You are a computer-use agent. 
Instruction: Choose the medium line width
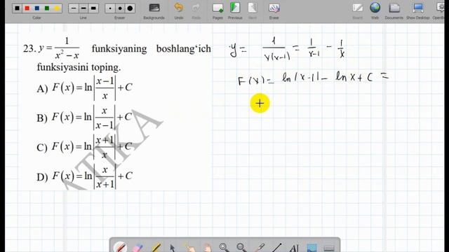(83, 8)
